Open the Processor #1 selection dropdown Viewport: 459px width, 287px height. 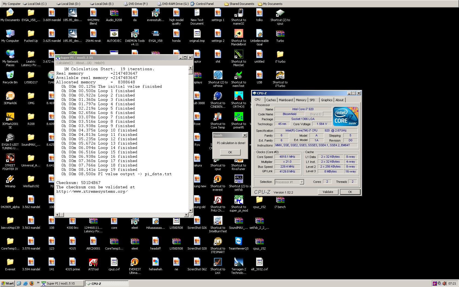pyautogui.click(x=289, y=182)
